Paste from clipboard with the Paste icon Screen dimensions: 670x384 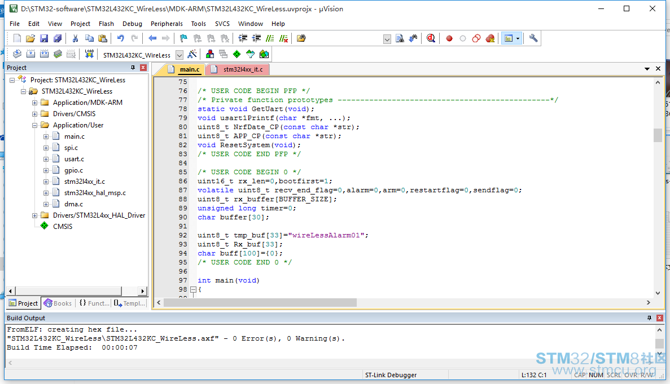[x=103, y=38]
